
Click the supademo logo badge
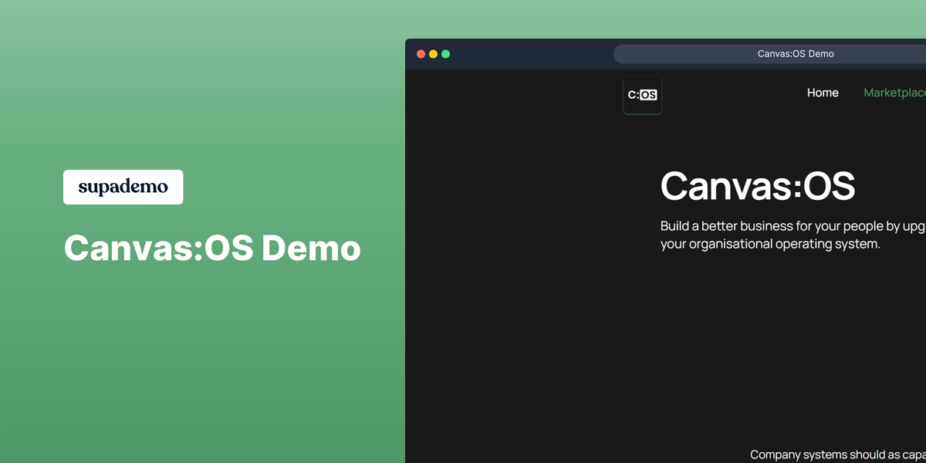pyautogui.click(x=123, y=187)
